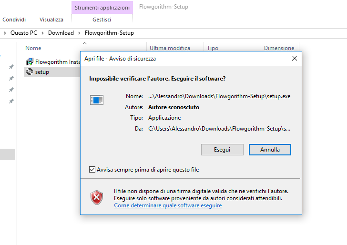
Task: Click Annulla to cancel running the file
Action: click(270, 150)
